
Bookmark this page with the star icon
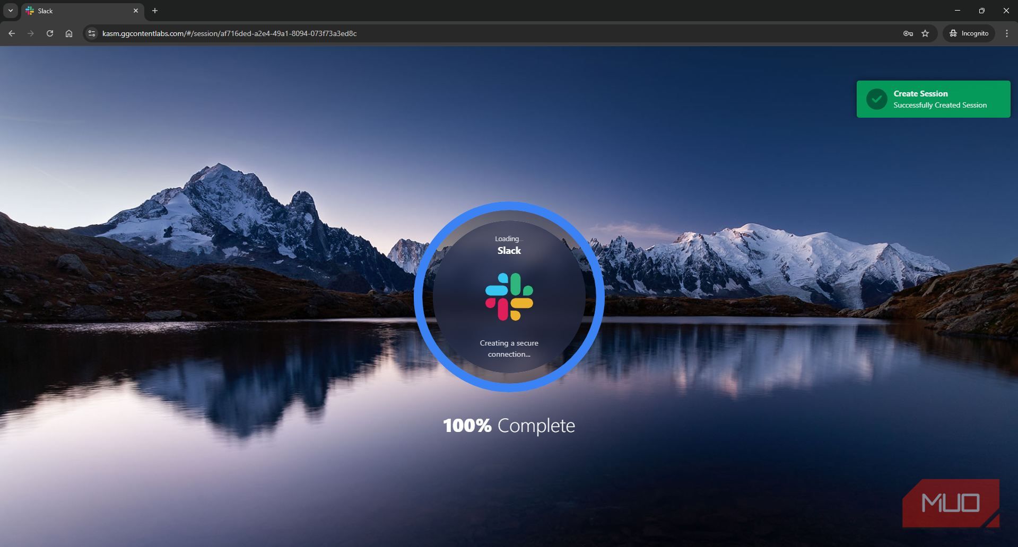pyautogui.click(x=925, y=33)
